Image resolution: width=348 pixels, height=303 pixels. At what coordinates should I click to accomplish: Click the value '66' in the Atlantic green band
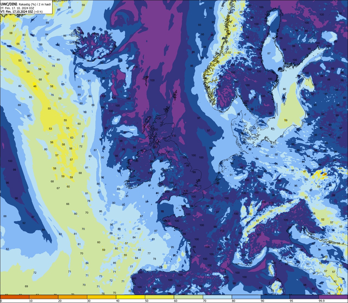click(68, 204)
